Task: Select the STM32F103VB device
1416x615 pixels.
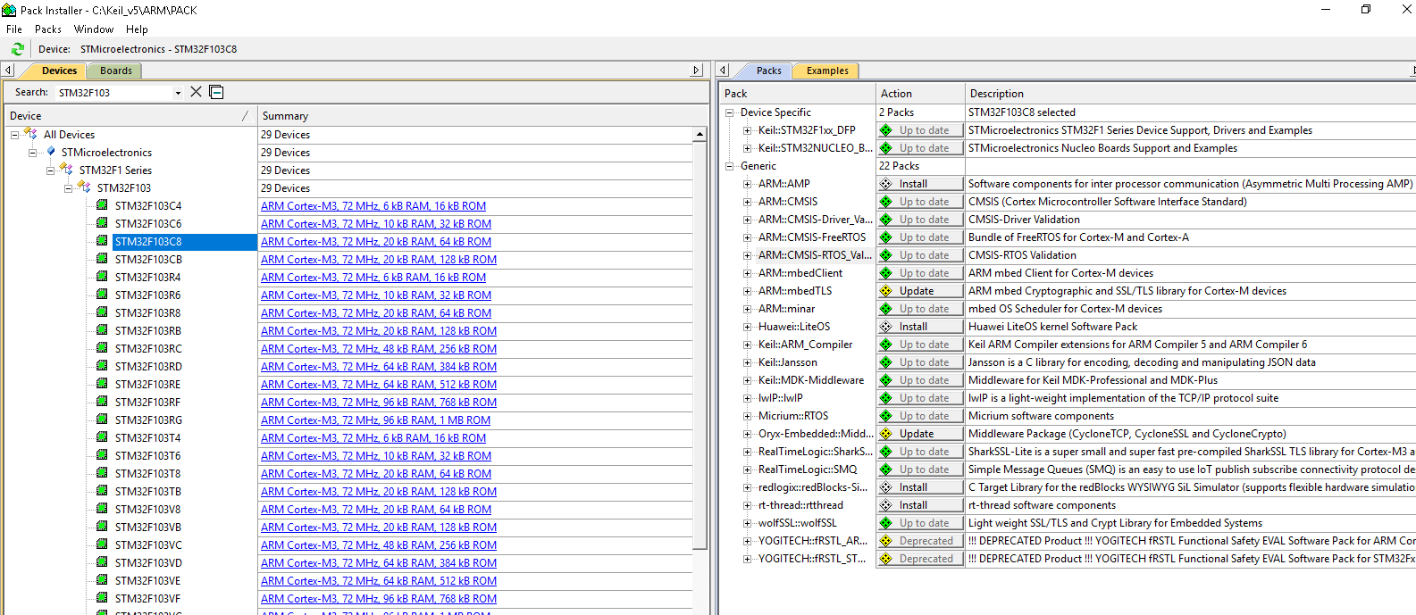Action: coord(148,528)
